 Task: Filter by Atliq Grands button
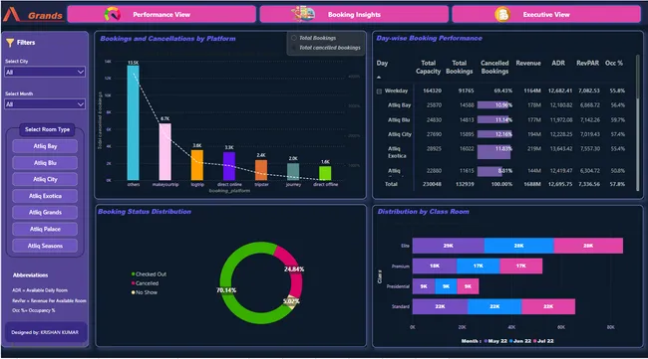(45, 212)
